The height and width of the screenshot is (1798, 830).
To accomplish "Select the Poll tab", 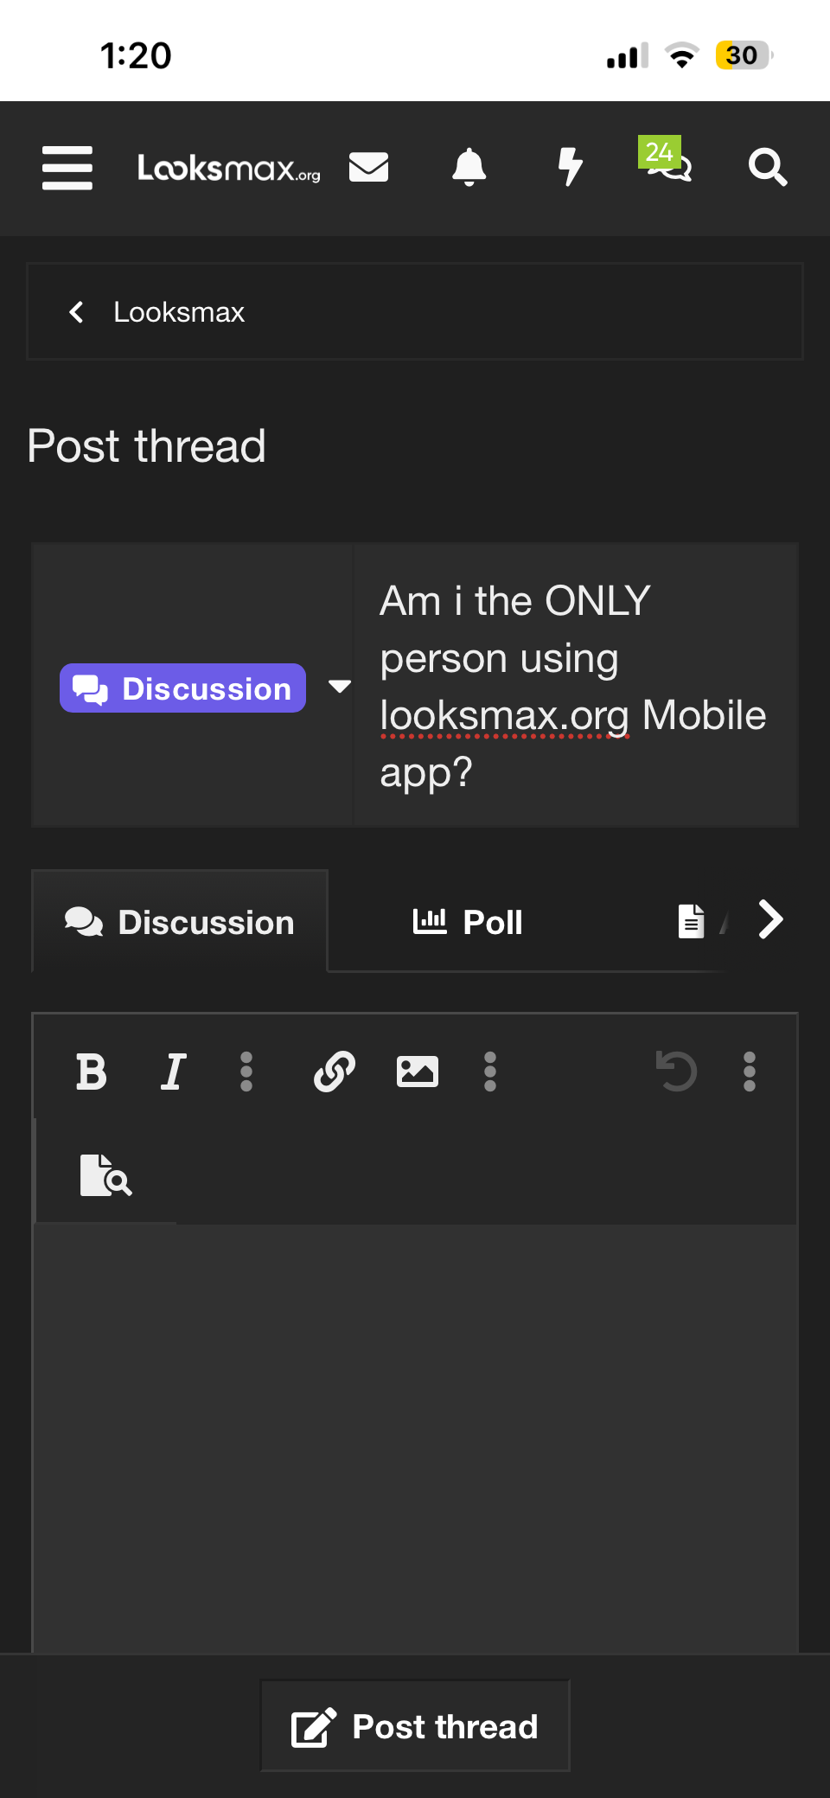I will [x=468, y=922].
